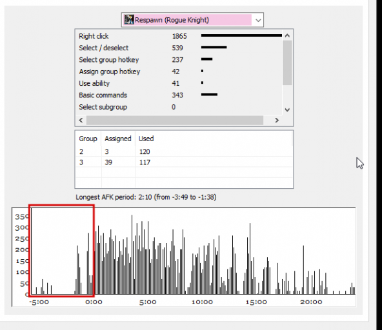Image resolution: width=382 pixels, height=330 pixels.
Task: Click the horizontal scroll right arrow
Action: pos(277,120)
